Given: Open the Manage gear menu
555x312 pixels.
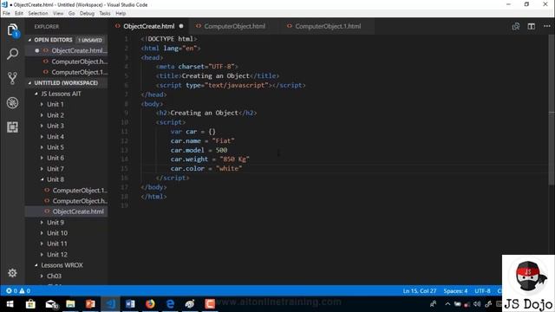Looking at the screenshot, I should [12, 273].
